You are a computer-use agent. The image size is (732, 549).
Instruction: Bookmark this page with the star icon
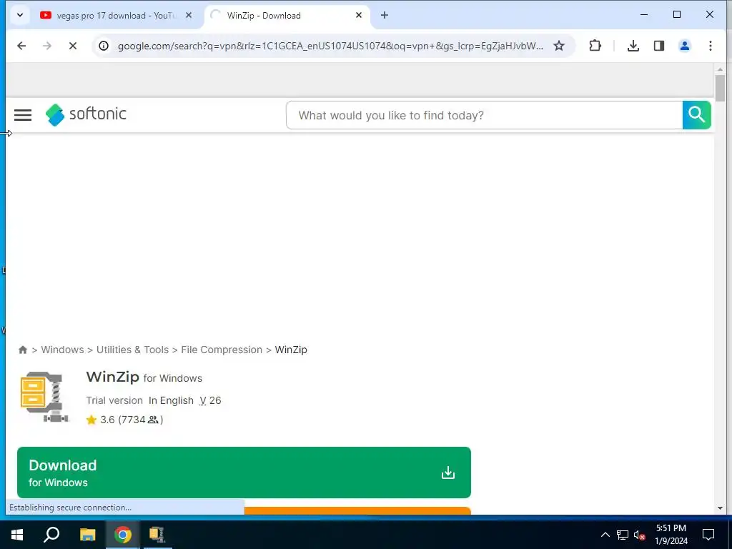coord(559,46)
